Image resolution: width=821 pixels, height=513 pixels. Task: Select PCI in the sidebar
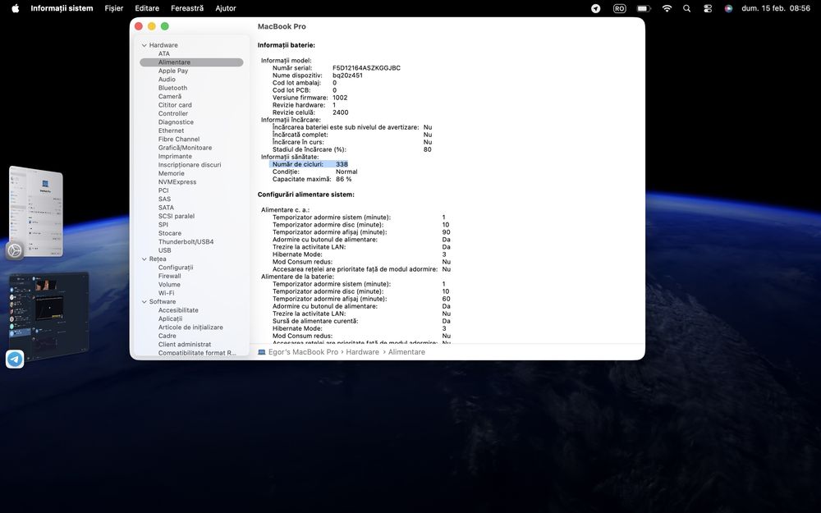pos(163,190)
